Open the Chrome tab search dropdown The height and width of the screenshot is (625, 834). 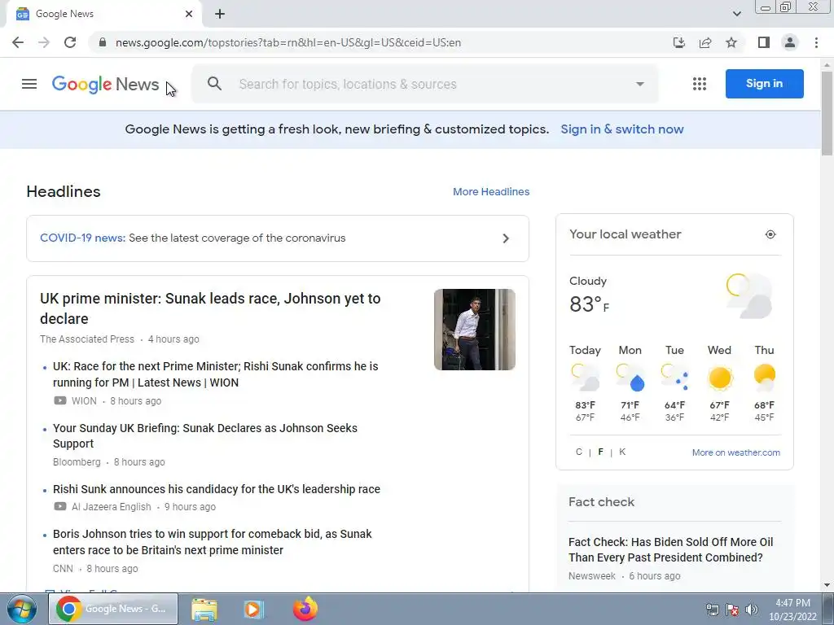(x=736, y=14)
